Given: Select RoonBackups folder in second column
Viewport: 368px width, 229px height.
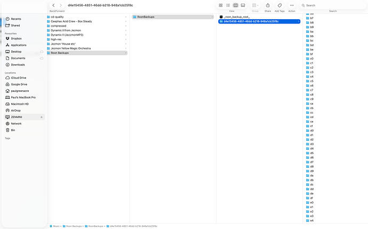Looking at the screenshot, I should (173, 17).
